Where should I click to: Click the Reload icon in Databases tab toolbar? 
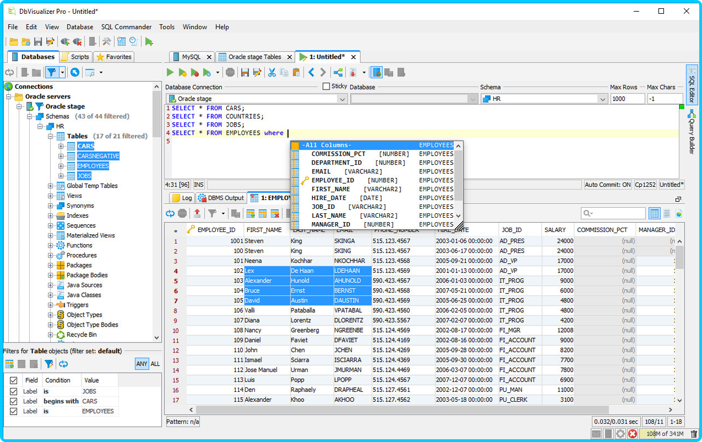[x=9, y=72]
